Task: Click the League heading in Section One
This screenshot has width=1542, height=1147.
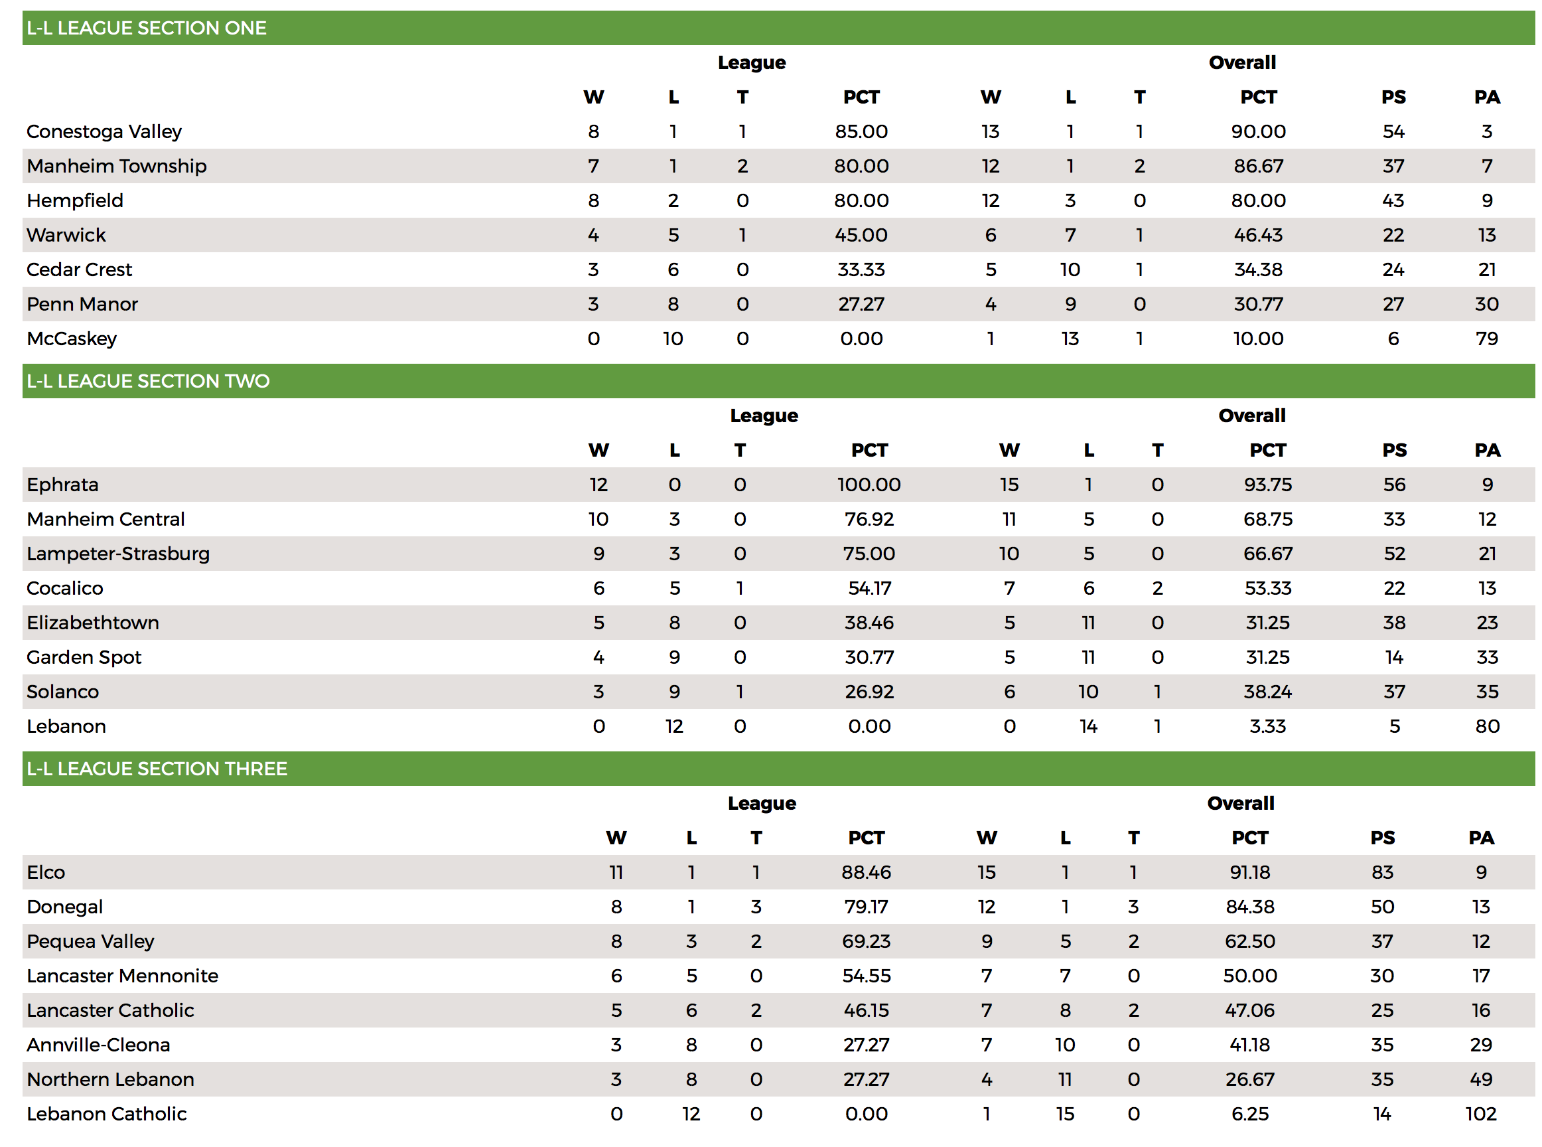Action: 752,62
